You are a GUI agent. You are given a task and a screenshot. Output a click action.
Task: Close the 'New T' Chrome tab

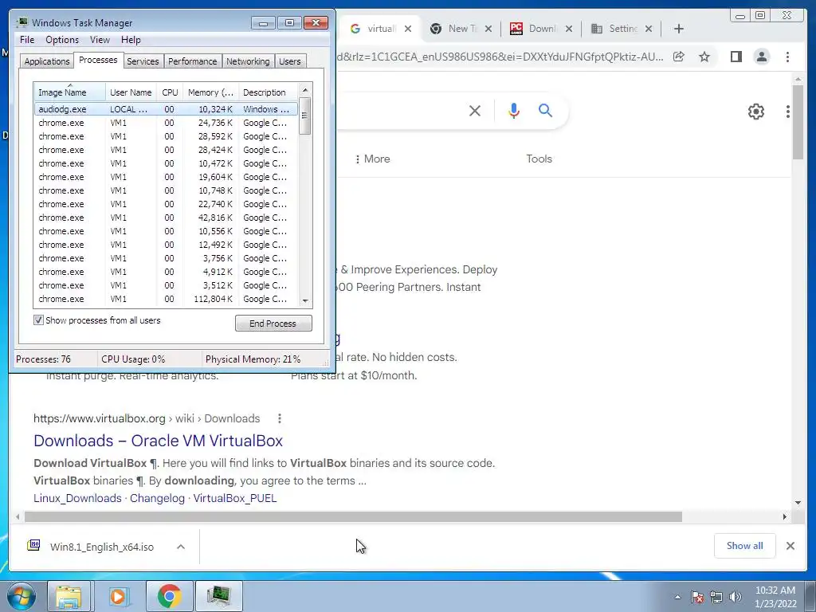tap(488, 29)
